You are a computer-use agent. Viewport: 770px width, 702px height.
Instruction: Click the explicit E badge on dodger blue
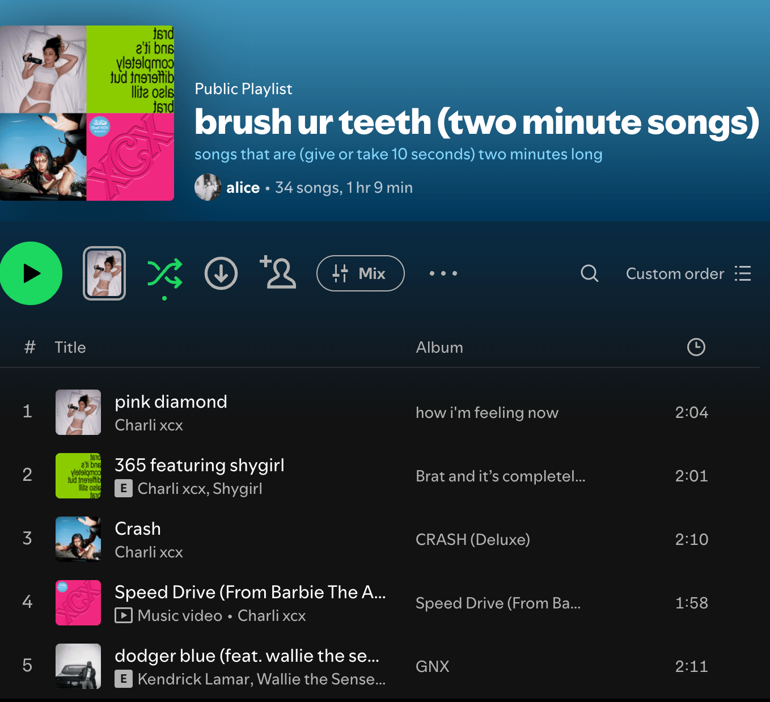[x=124, y=679]
